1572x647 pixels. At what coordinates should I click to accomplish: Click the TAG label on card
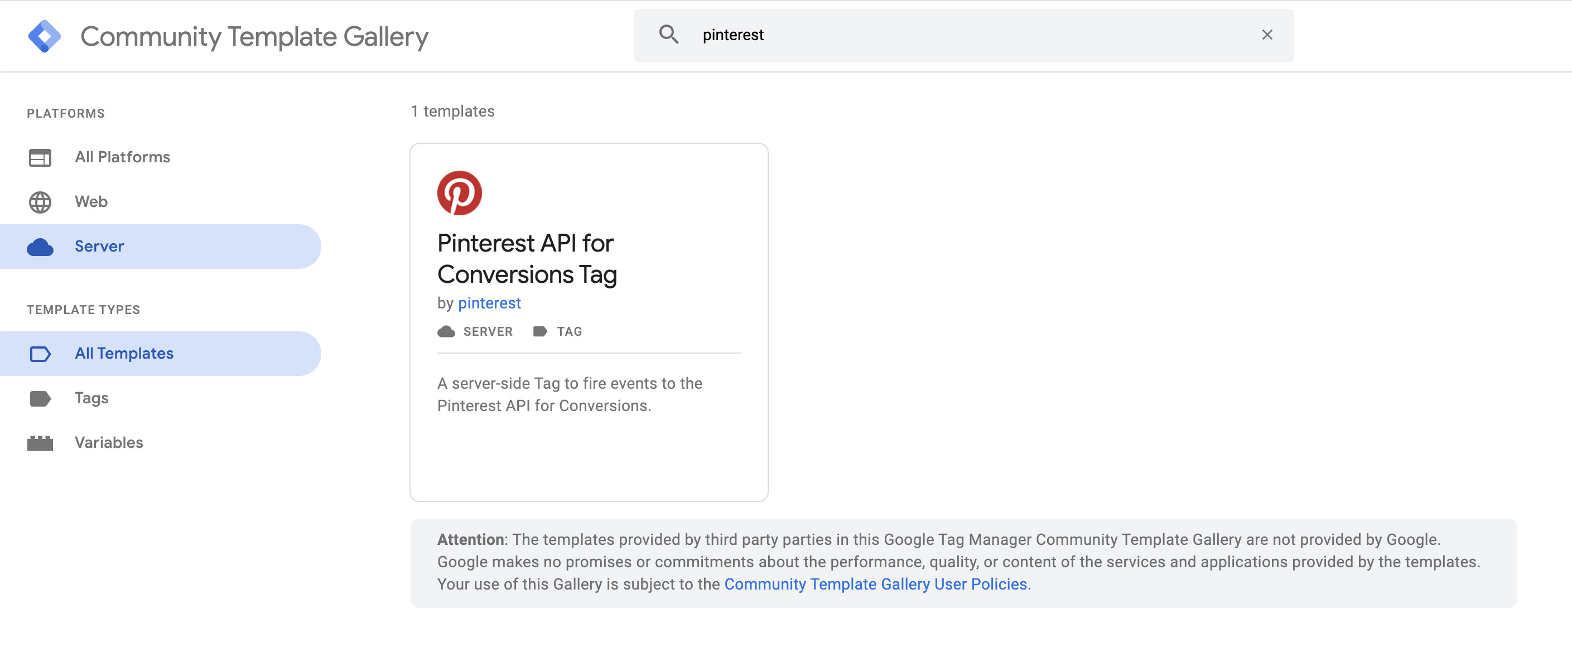coord(569,331)
